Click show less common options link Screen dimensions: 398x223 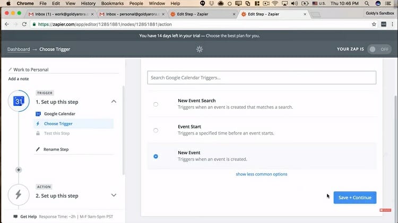[262, 174]
